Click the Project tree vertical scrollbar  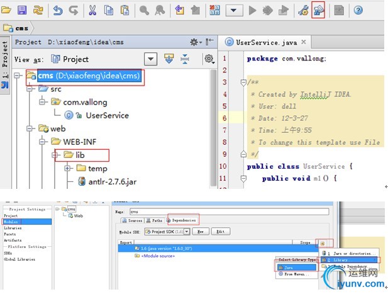point(213,128)
